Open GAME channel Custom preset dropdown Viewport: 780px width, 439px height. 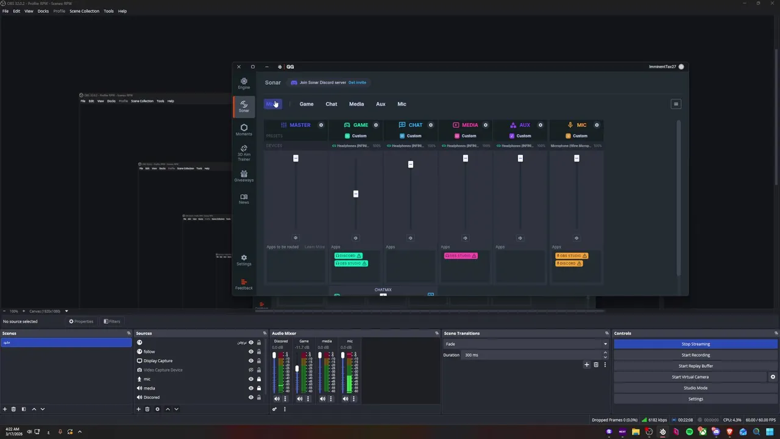[x=356, y=136]
